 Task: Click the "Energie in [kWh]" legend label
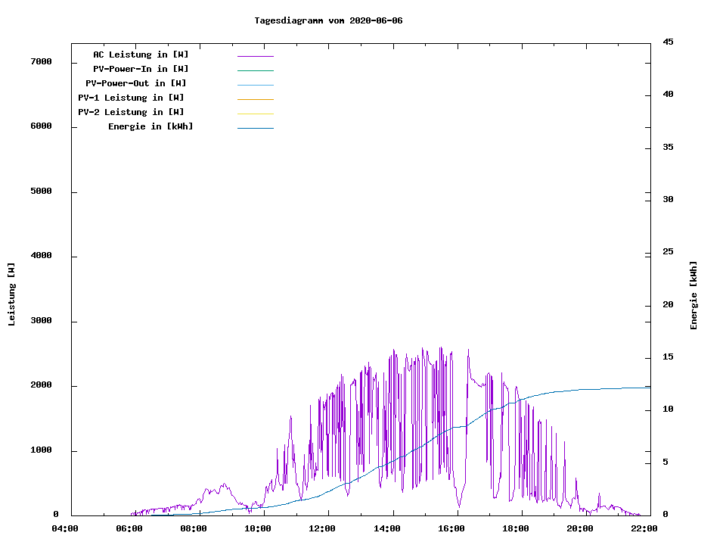[150, 126]
